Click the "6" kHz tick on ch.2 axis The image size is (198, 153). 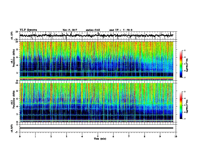(x=17, y=99)
